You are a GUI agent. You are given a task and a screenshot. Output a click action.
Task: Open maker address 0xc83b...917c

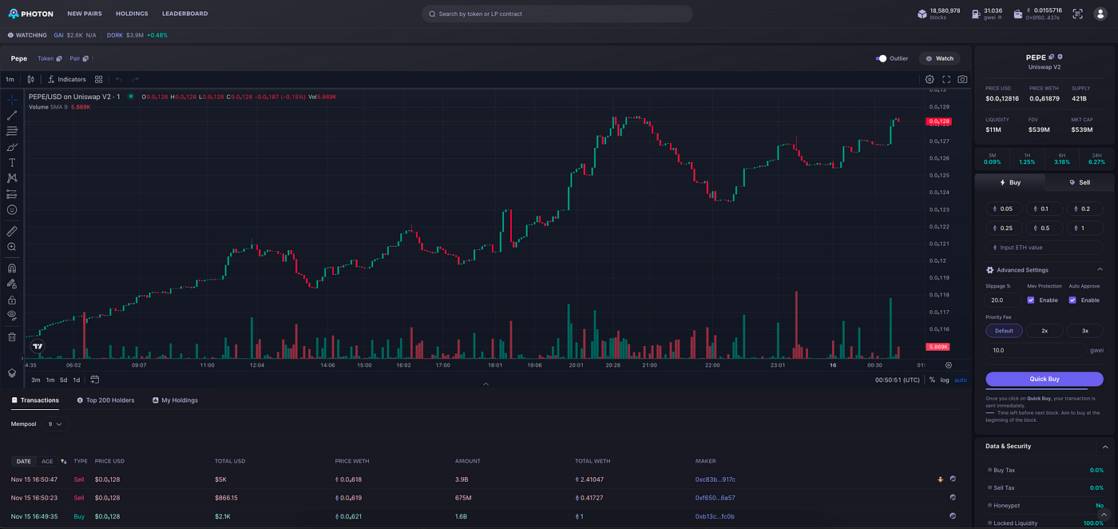click(716, 479)
